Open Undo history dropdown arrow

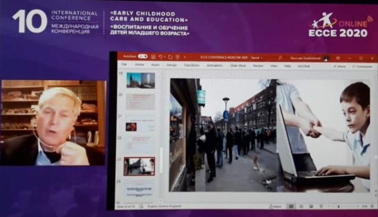(x=165, y=57)
